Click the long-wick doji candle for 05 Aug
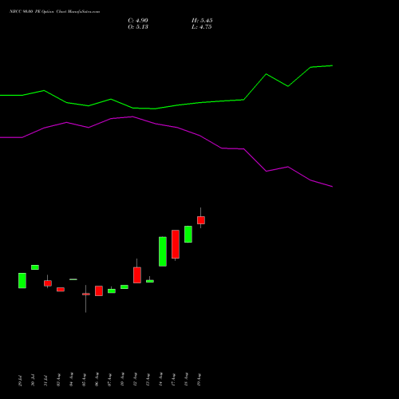 pos(86,294)
